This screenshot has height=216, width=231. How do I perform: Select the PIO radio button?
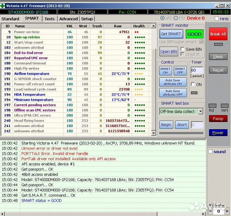click(x=176, y=18)
